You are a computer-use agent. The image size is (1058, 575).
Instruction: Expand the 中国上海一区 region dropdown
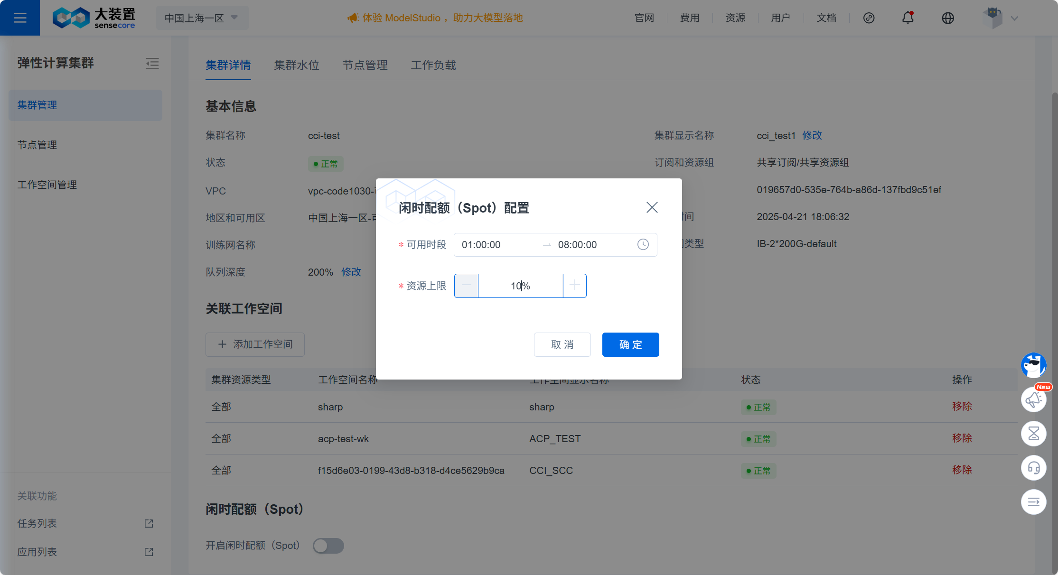click(x=202, y=18)
